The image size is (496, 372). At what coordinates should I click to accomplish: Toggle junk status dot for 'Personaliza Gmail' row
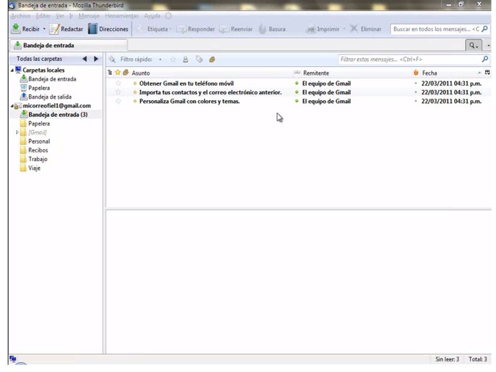pyautogui.click(x=415, y=101)
